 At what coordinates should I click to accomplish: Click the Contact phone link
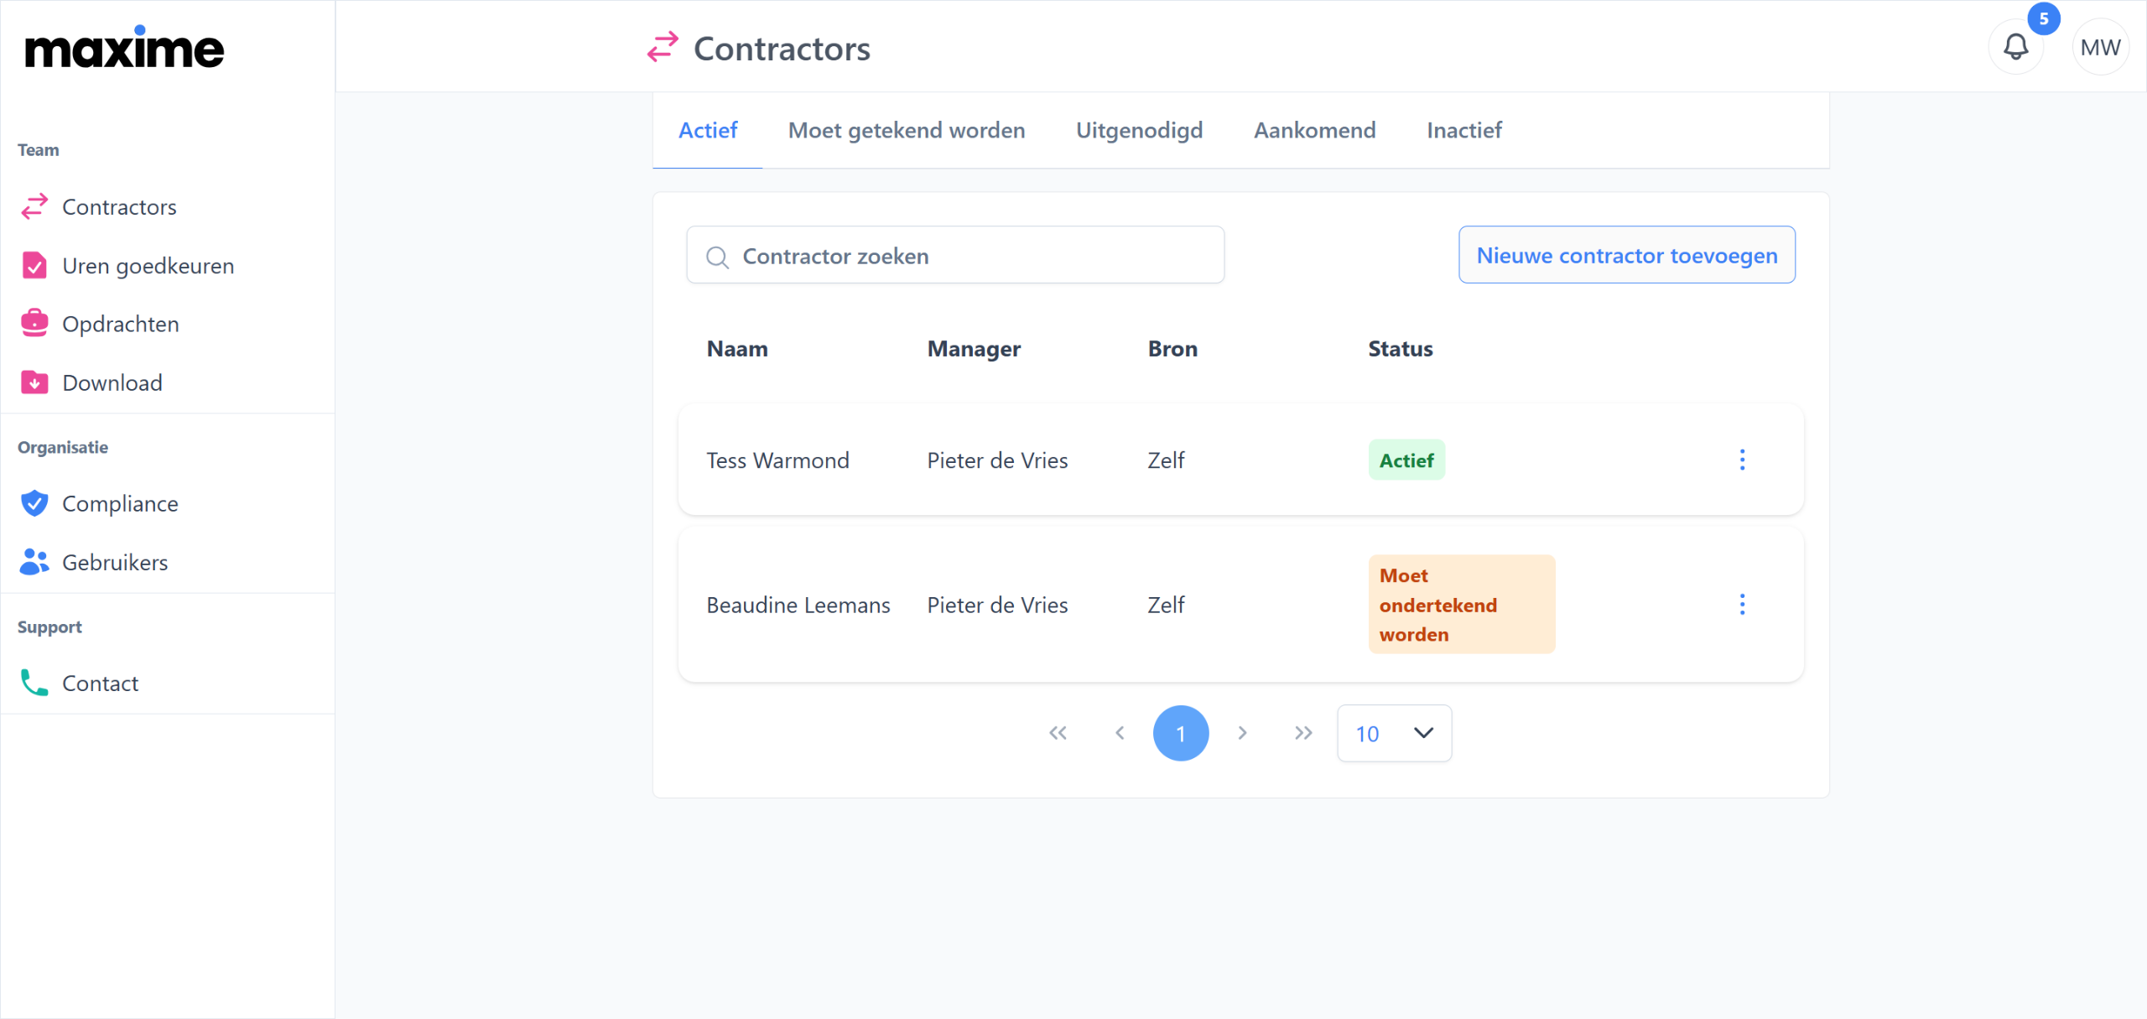[x=100, y=684]
